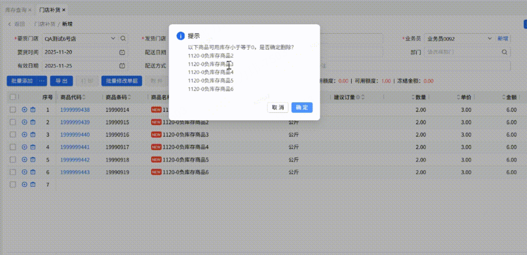Open the 要货门店 dropdown arrow
This screenshot has width=527, height=255.
[x=113, y=39]
